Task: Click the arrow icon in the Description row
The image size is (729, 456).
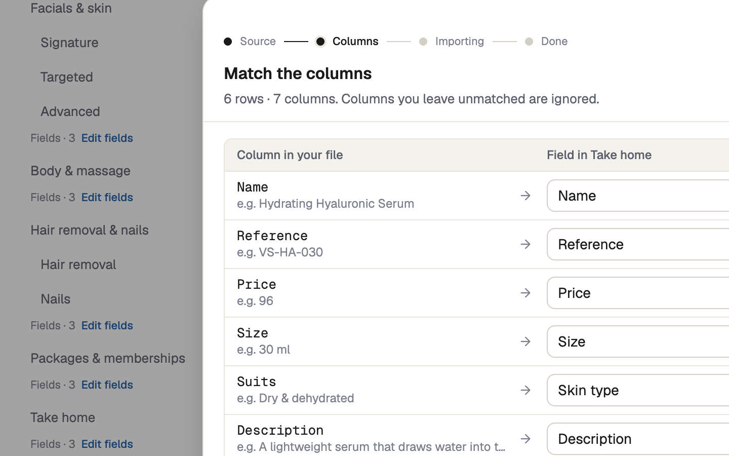Action: pyautogui.click(x=525, y=439)
